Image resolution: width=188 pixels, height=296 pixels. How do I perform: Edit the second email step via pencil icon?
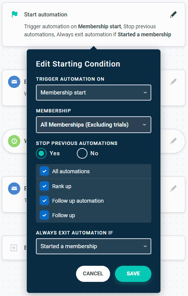173,189
